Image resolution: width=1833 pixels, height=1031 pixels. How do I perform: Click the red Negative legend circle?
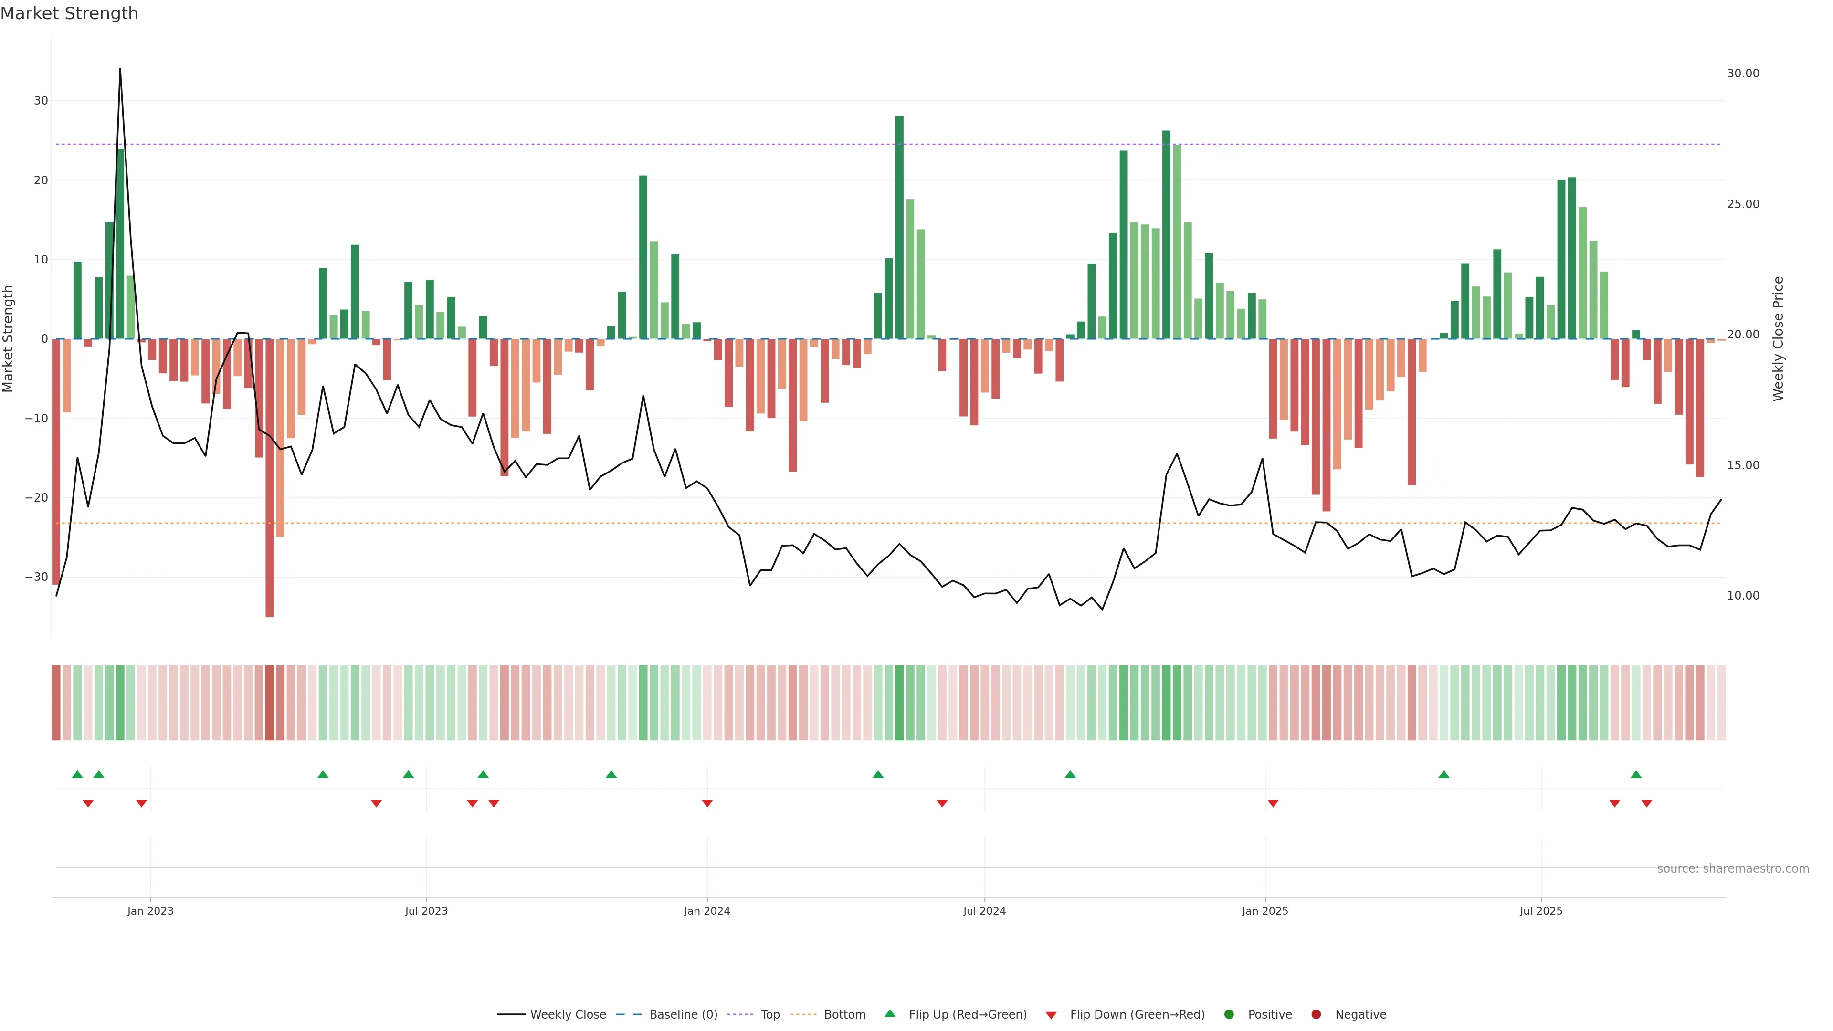point(1316,1015)
